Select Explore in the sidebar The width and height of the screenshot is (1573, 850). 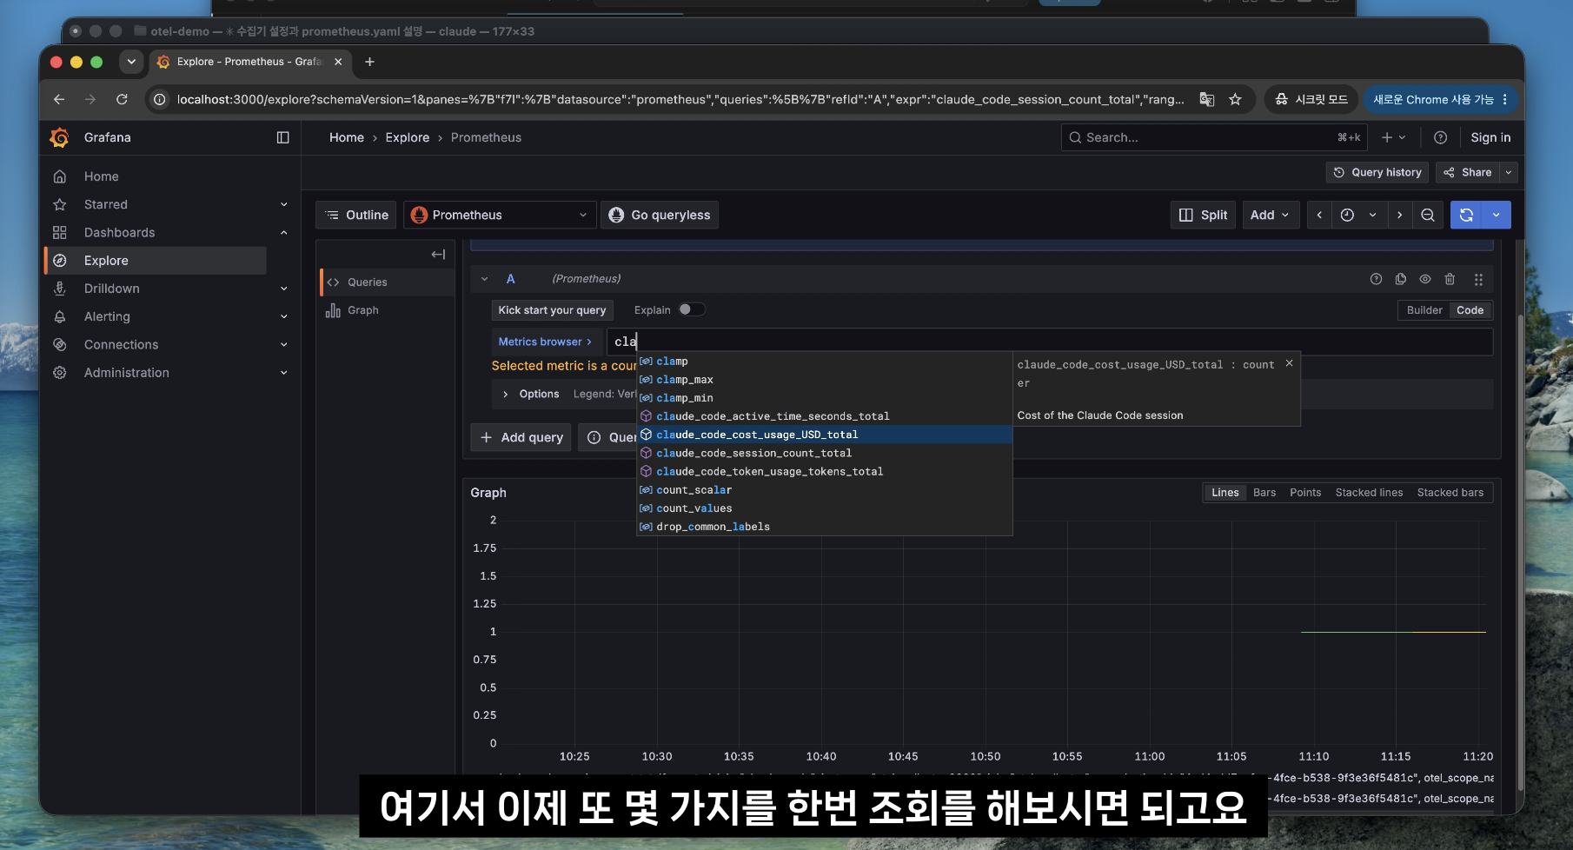(x=156, y=261)
